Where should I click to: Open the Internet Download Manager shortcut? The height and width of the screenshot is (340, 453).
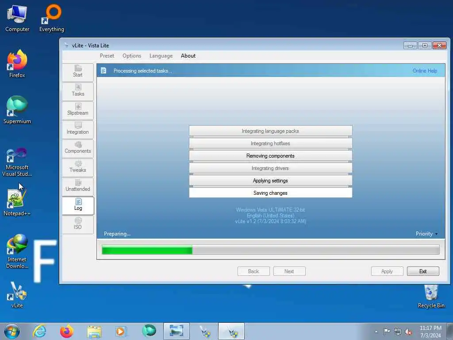[17, 251]
